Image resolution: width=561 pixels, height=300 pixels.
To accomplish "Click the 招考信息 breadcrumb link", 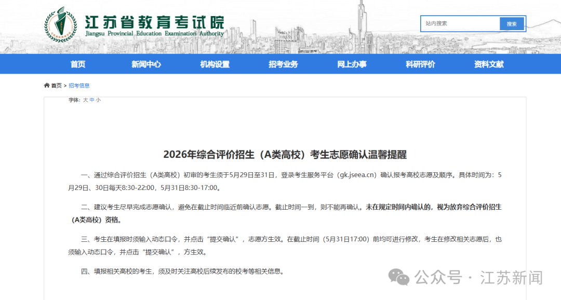I will coord(79,86).
